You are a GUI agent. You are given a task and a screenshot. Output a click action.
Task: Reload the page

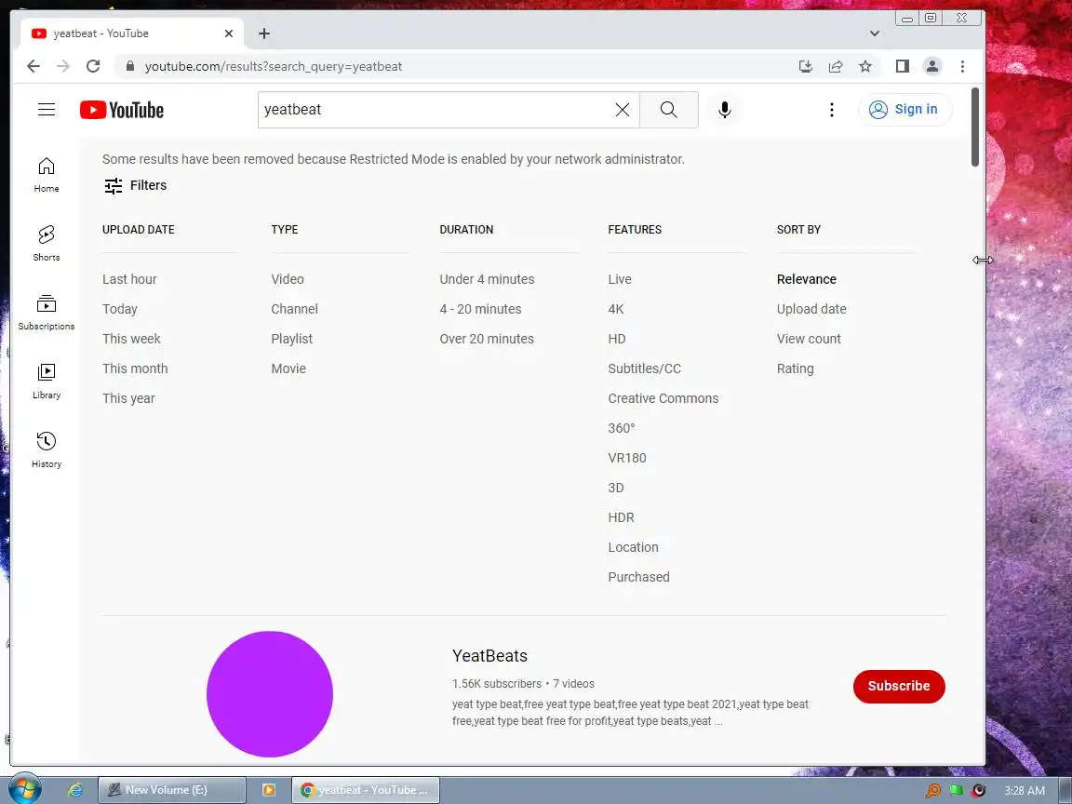pyautogui.click(x=93, y=66)
